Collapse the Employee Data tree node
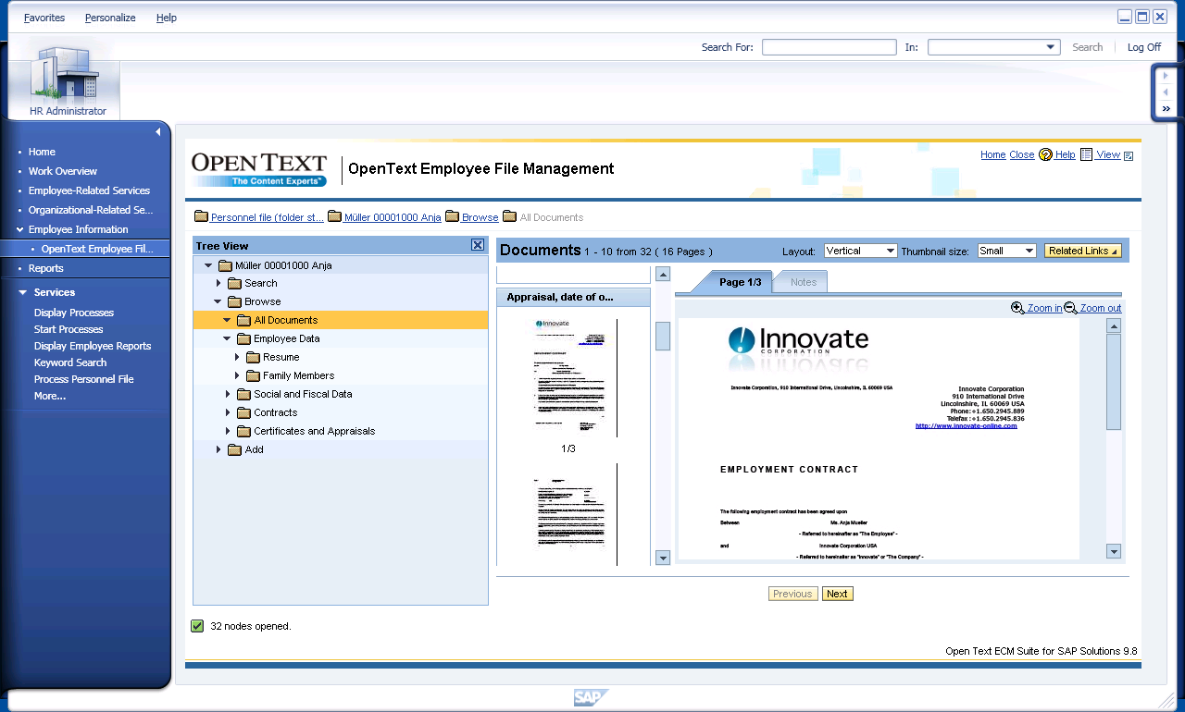Screen dimensions: 1185x712 [227, 338]
